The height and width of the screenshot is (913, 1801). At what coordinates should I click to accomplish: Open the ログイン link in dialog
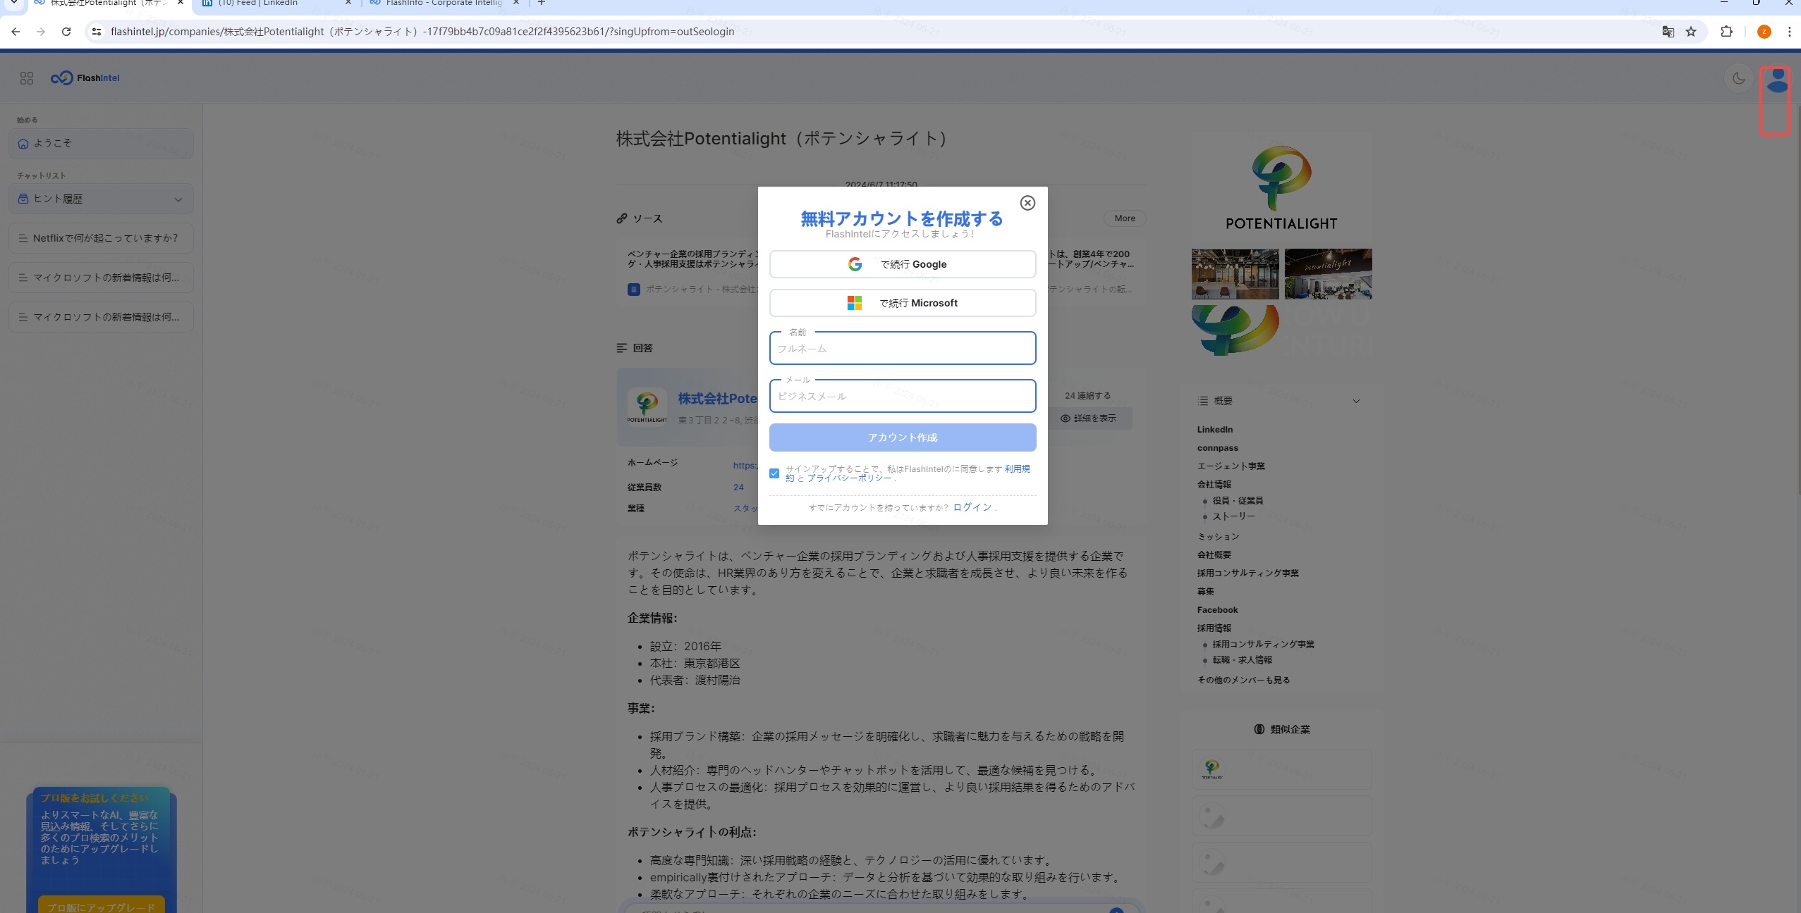972,507
